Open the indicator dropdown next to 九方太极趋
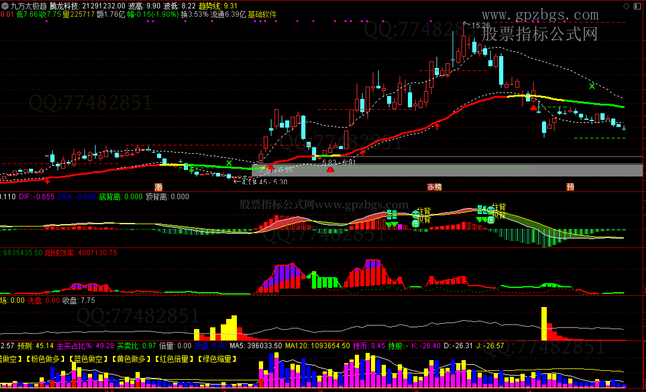This screenshot has height=392, width=646. pyautogui.click(x=5, y=6)
